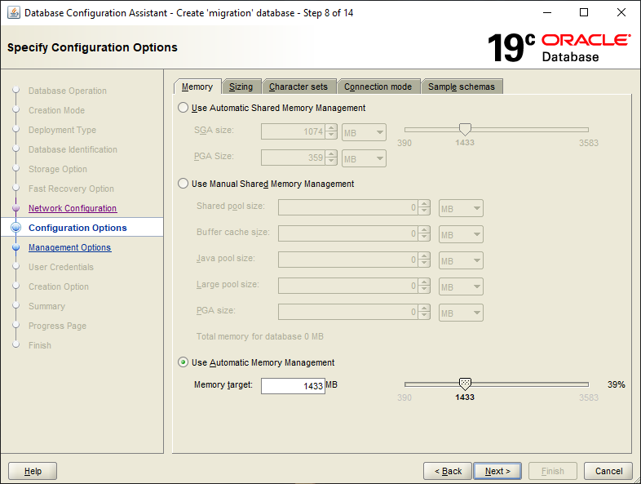This screenshot has width=641, height=484.
Task: Select Use Automatic Shared Memory Management
Action: [x=183, y=108]
